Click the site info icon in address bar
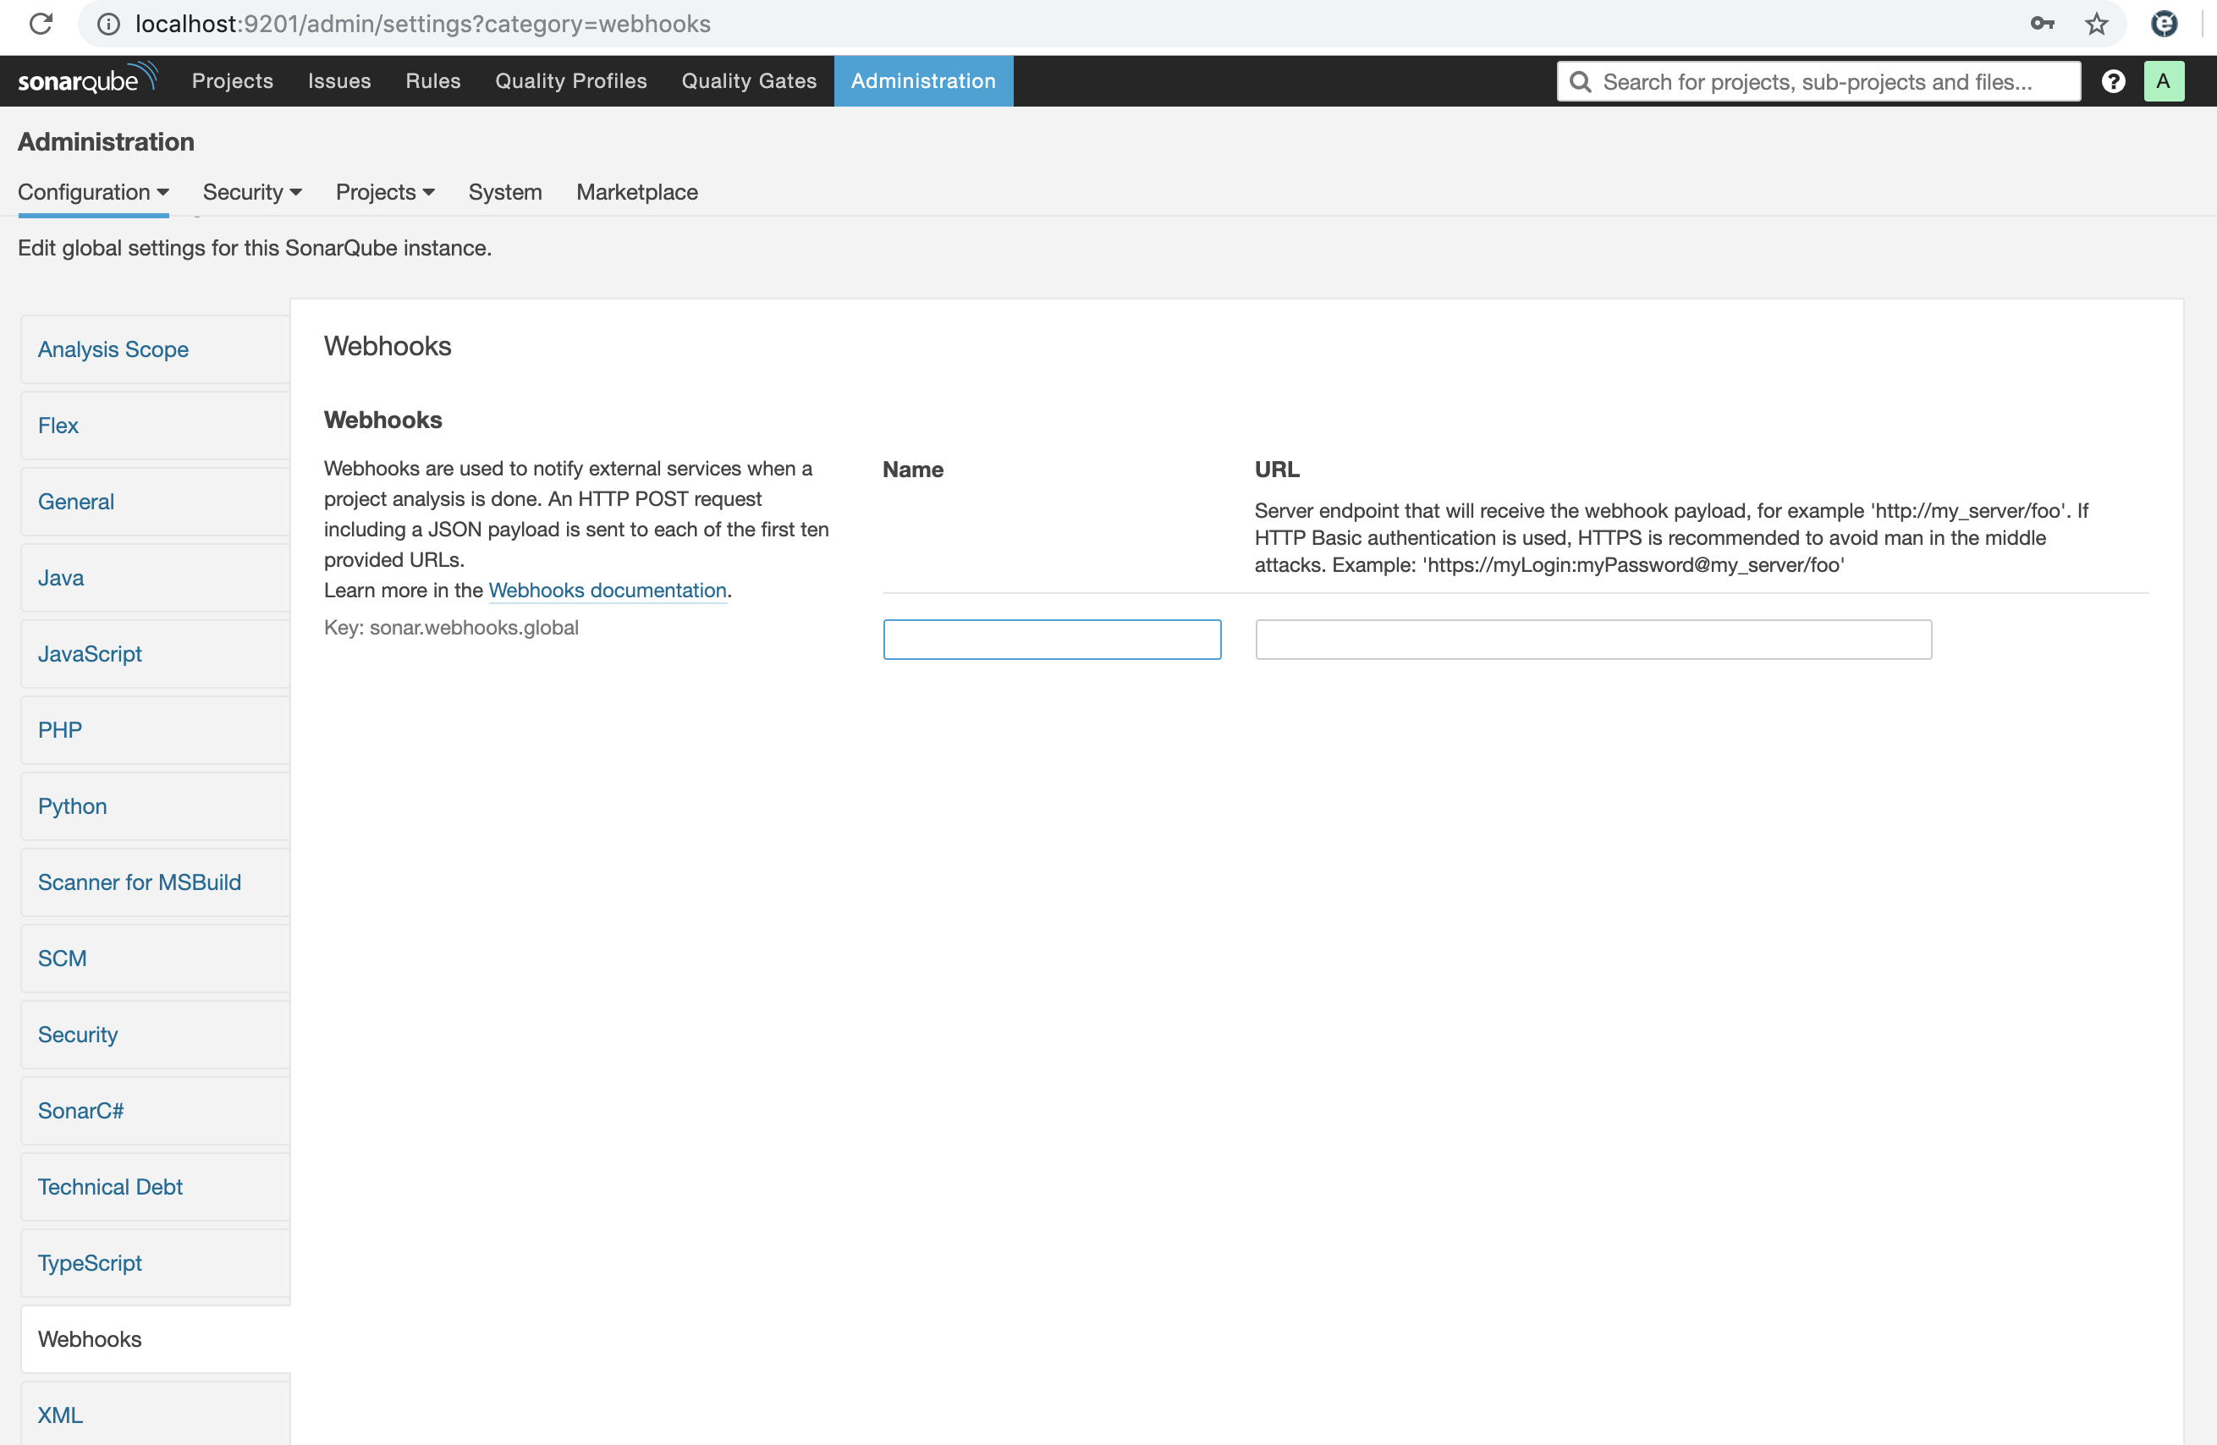The image size is (2217, 1445). click(x=109, y=24)
